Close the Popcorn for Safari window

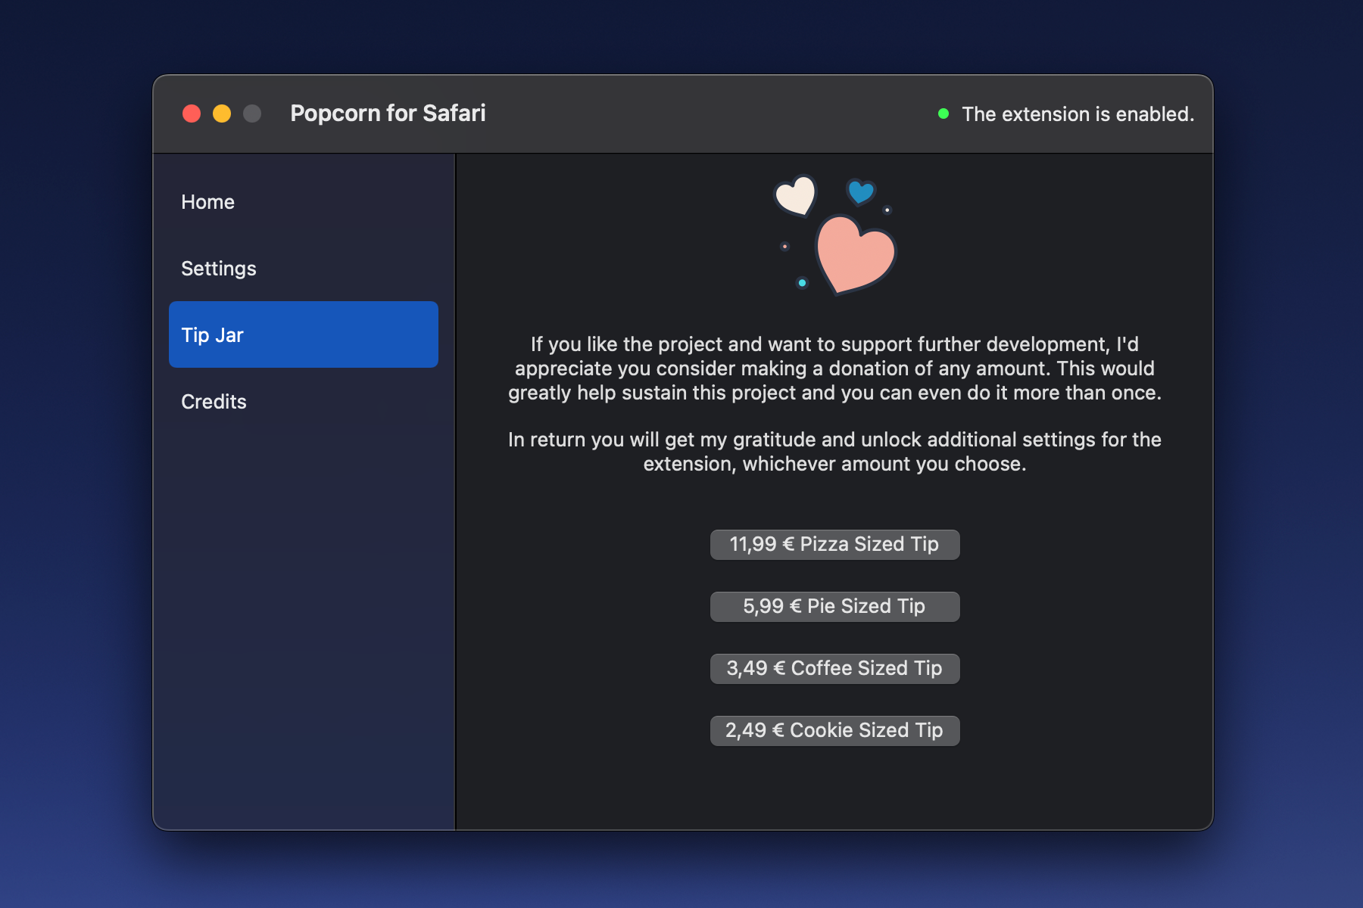(192, 113)
